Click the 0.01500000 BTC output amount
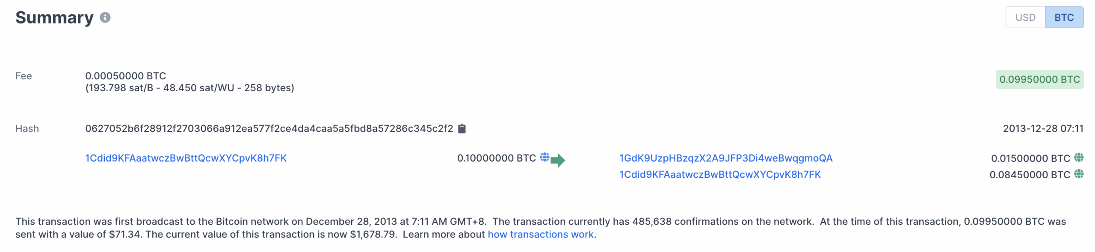Viewport: 1095px width, 252px height. [1030, 159]
